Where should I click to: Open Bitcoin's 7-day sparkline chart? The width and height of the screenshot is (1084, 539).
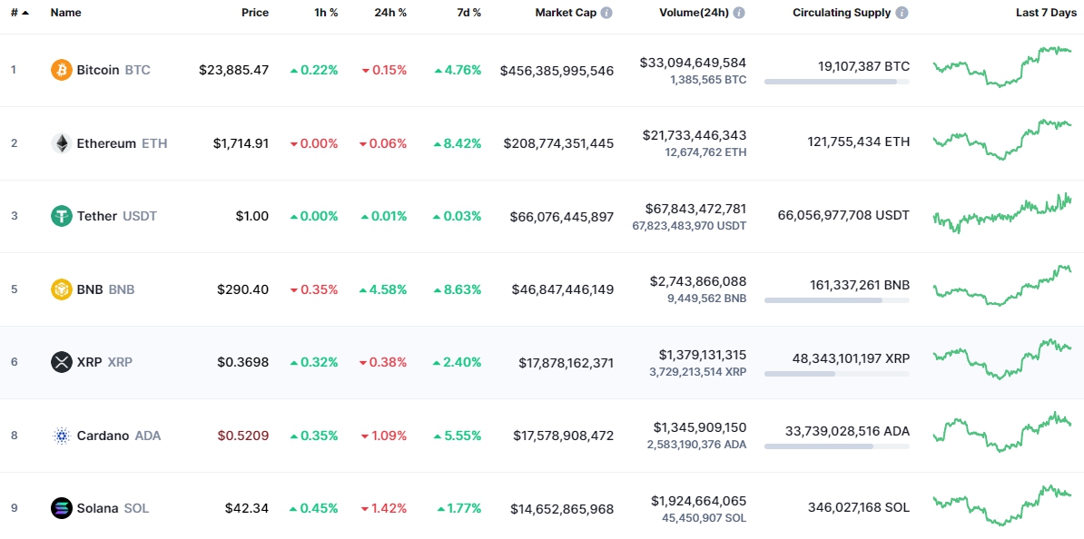click(1001, 66)
